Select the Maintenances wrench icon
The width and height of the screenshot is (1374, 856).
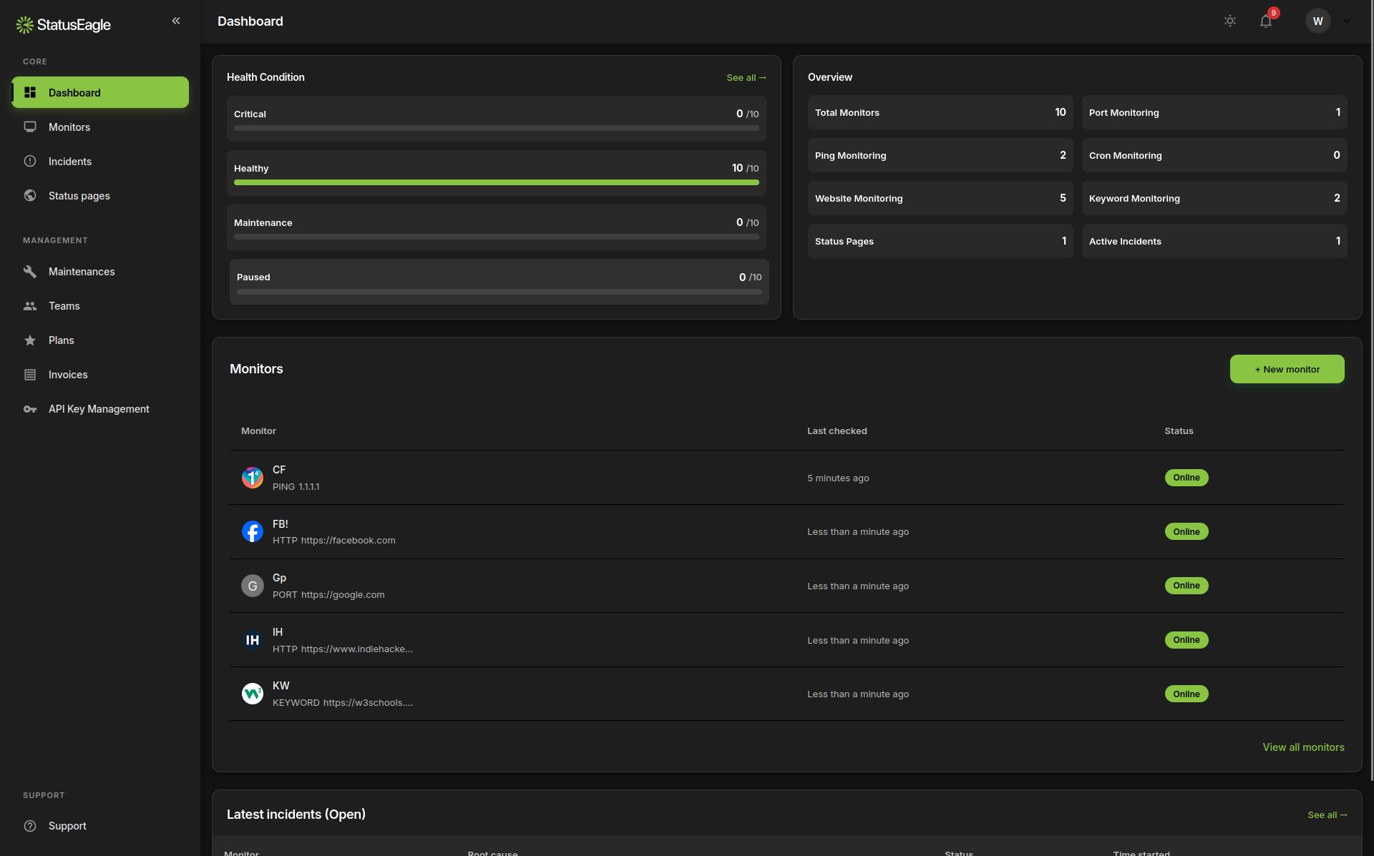[29, 271]
